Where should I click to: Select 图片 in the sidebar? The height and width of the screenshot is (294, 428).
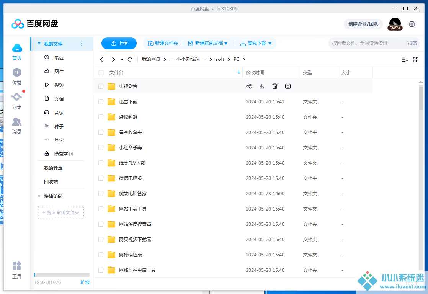[x=59, y=71]
